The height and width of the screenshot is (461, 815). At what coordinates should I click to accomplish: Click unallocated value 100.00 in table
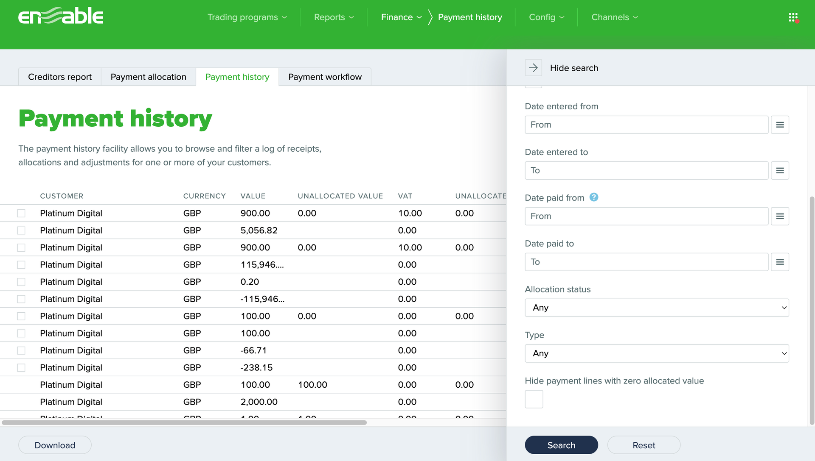click(312, 385)
